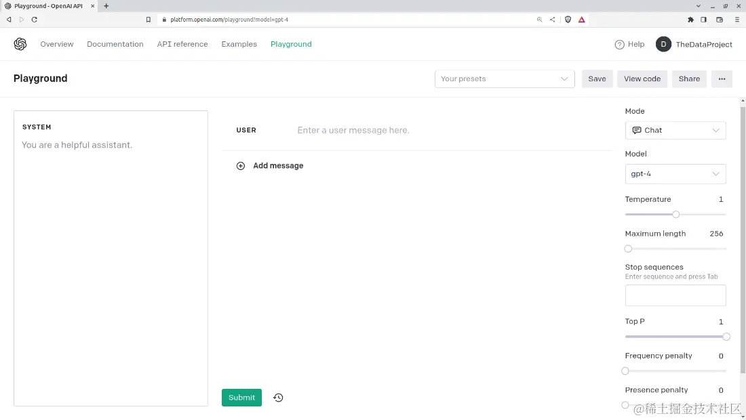
Task: Open the tab search chevron in title bar
Action: [699, 6]
